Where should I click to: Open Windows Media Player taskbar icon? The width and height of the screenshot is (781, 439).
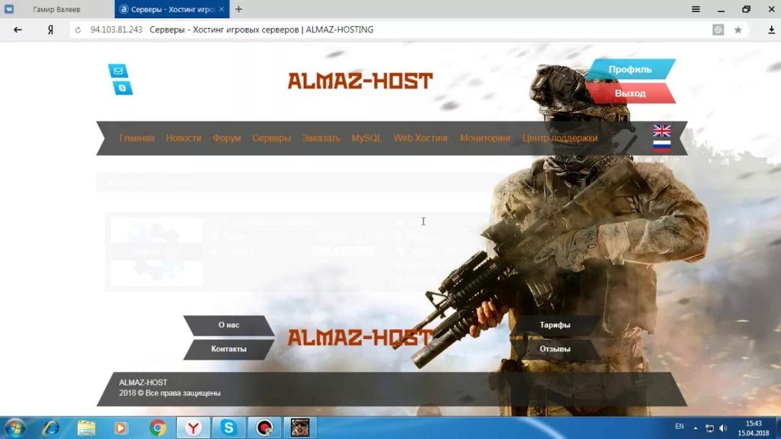121,427
